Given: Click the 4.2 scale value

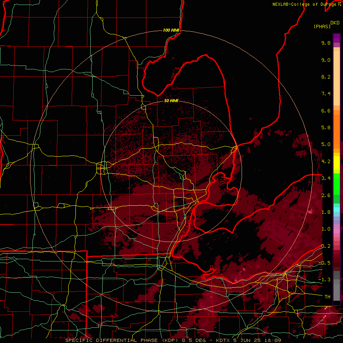Looking at the screenshot, I should click(x=326, y=162).
